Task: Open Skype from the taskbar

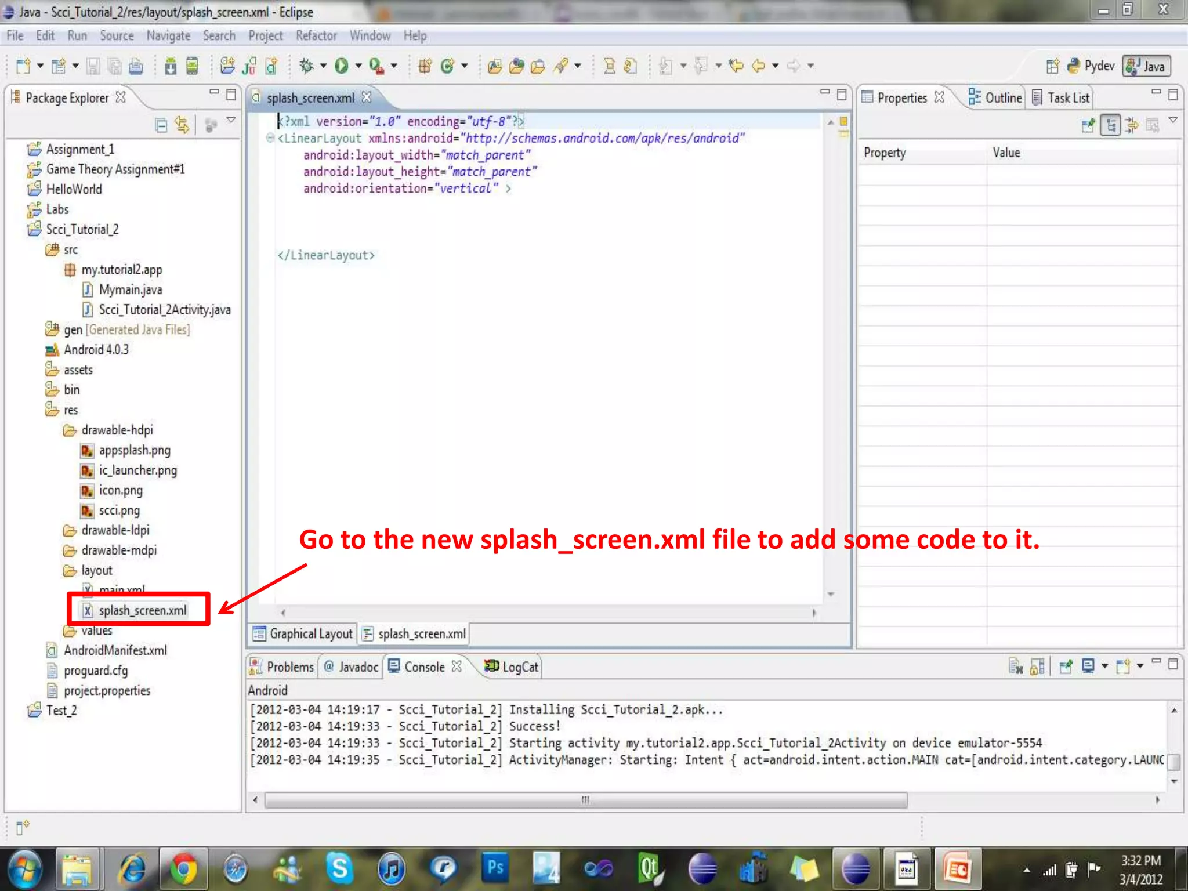Action: click(x=339, y=869)
